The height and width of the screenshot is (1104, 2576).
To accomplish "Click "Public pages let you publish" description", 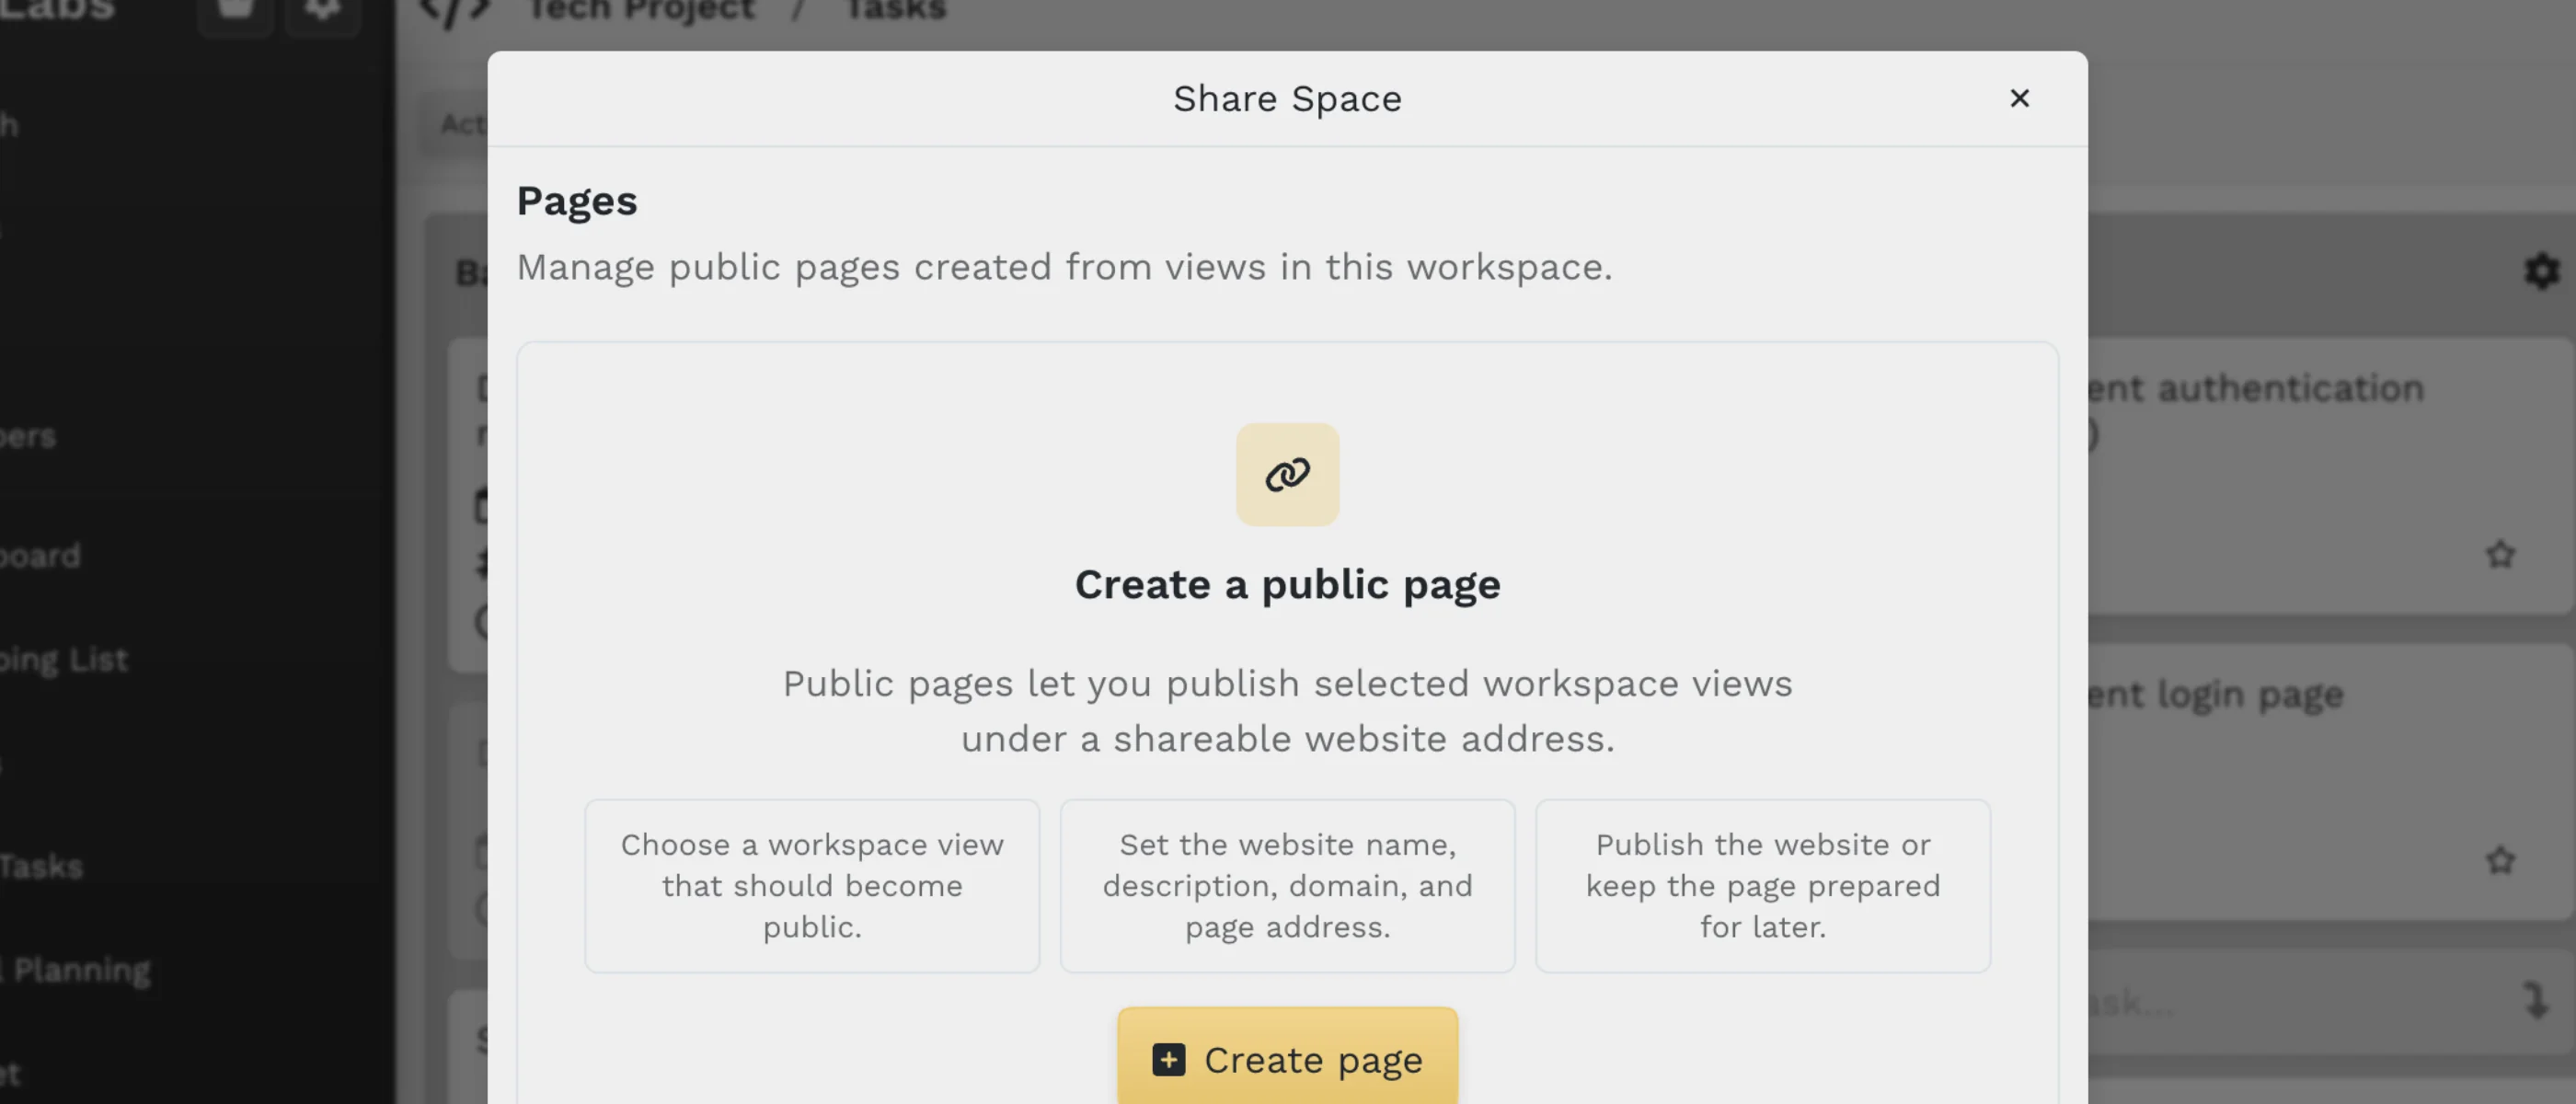I will click(1287, 711).
